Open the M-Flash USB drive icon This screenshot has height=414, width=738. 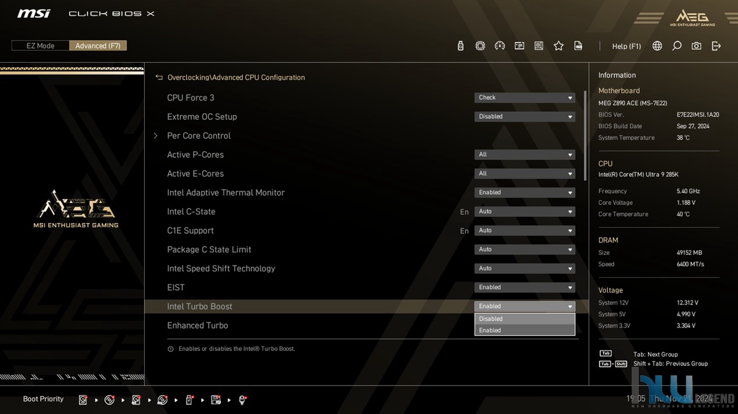[x=460, y=46]
